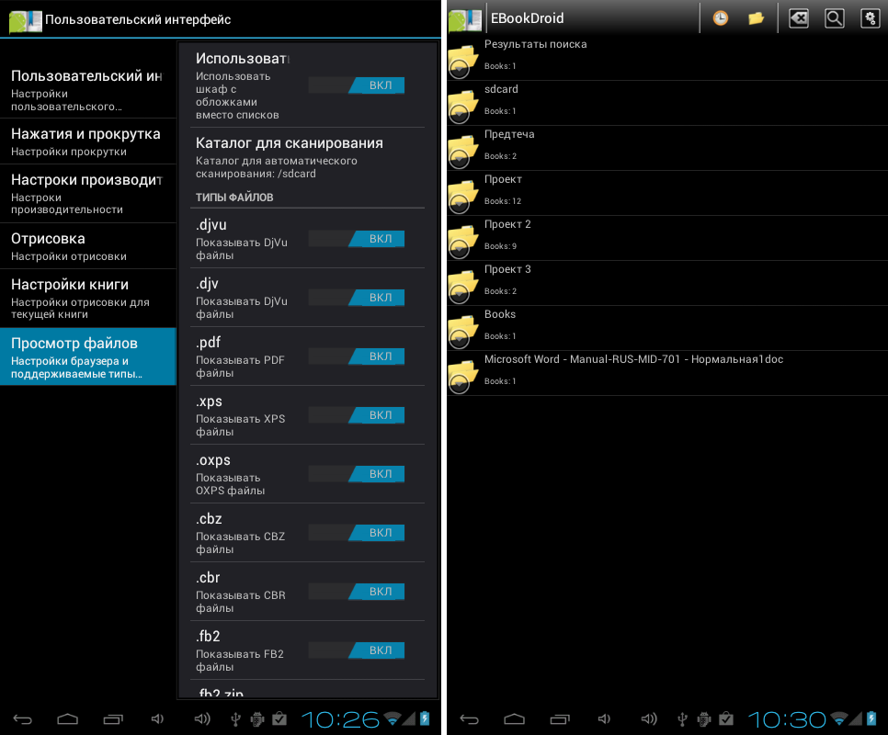This screenshot has width=888, height=735.
Task: Click the open folder icon in EBookDroid toolbar
Action: coord(756,18)
